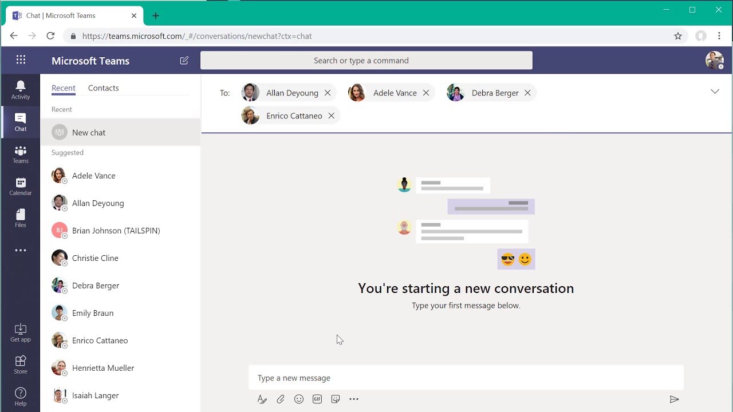Open the Store
This screenshot has height=412, width=733.
[21, 365]
